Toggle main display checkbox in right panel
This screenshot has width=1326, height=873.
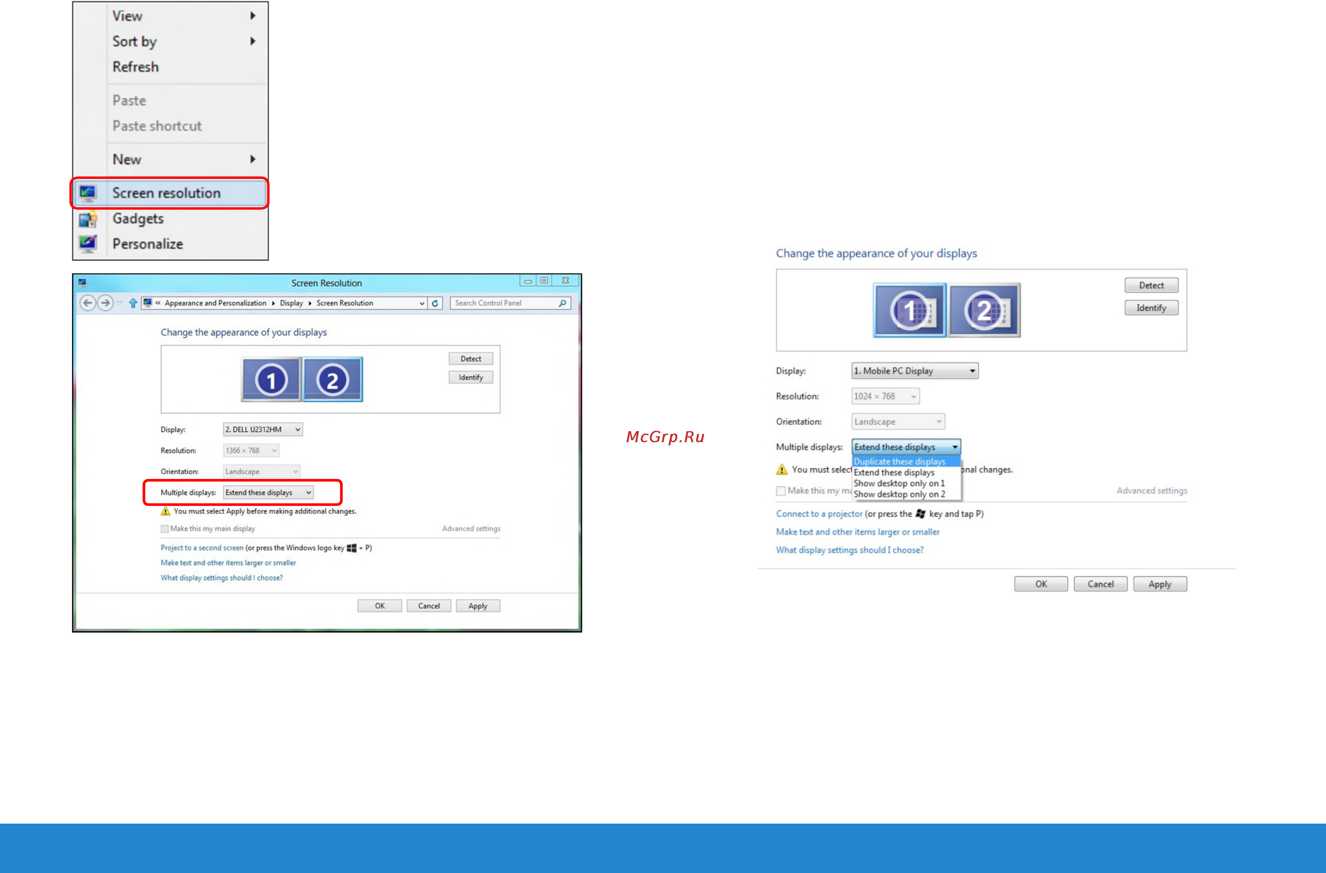tap(781, 490)
